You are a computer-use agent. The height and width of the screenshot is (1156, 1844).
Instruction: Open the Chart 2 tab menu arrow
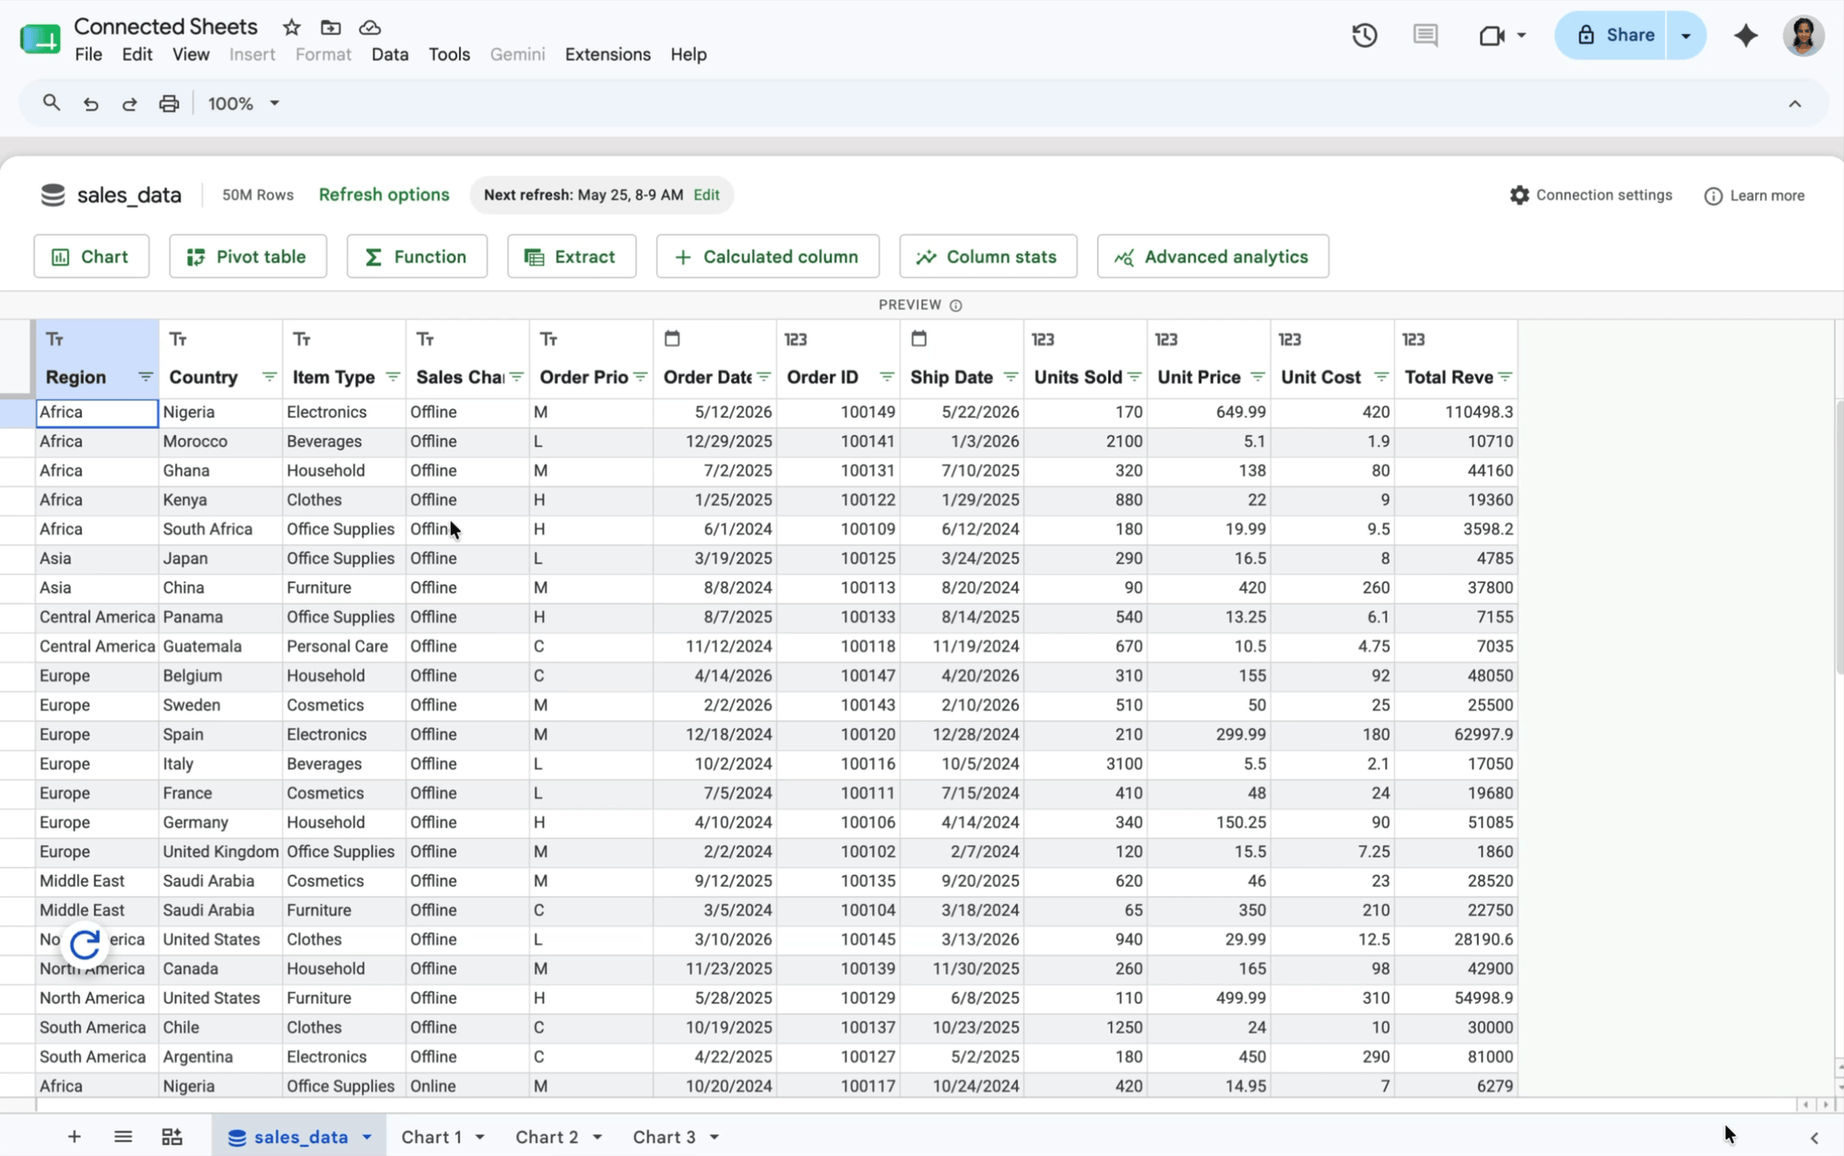coord(597,1137)
